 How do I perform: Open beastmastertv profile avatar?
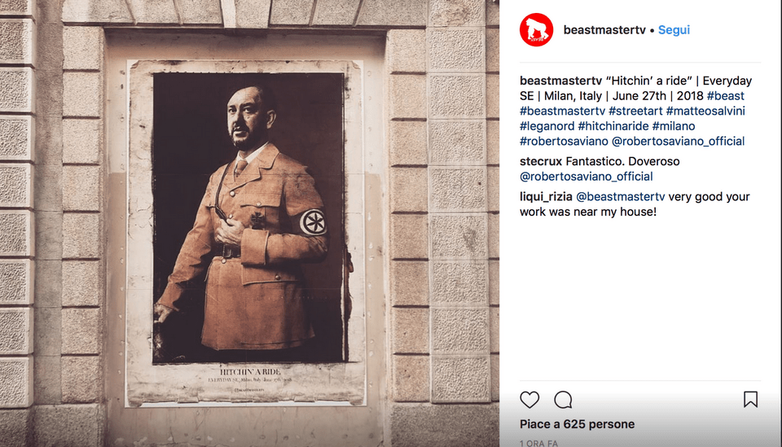536,30
